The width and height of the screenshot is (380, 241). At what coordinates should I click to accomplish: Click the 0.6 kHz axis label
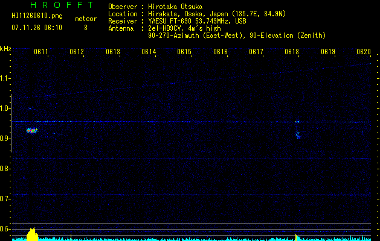tap(5, 229)
